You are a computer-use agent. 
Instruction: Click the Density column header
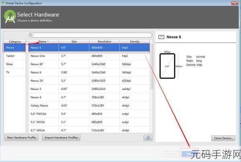135,41
